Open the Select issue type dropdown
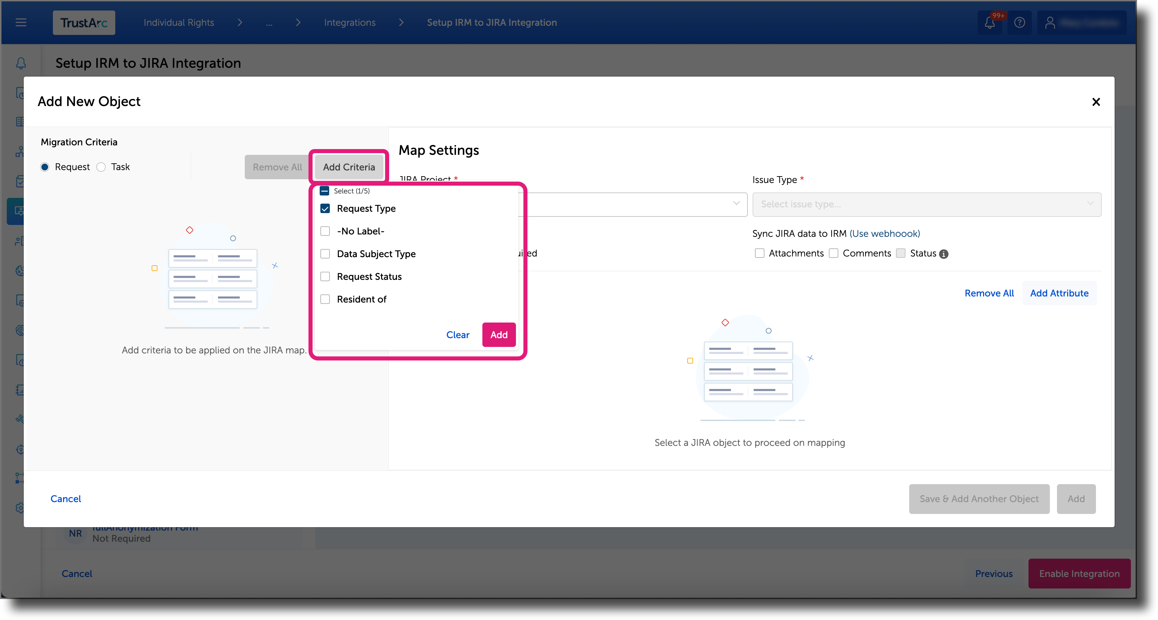The width and height of the screenshot is (1158, 620). pyautogui.click(x=926, y=204)
